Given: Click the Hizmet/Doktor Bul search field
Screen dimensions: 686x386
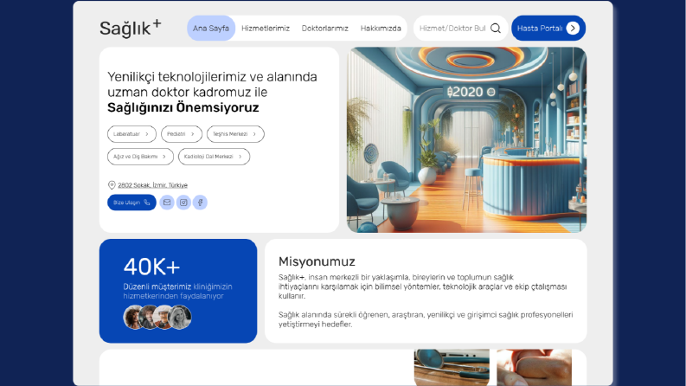Looking at the screenshot, I should (460, 28).
